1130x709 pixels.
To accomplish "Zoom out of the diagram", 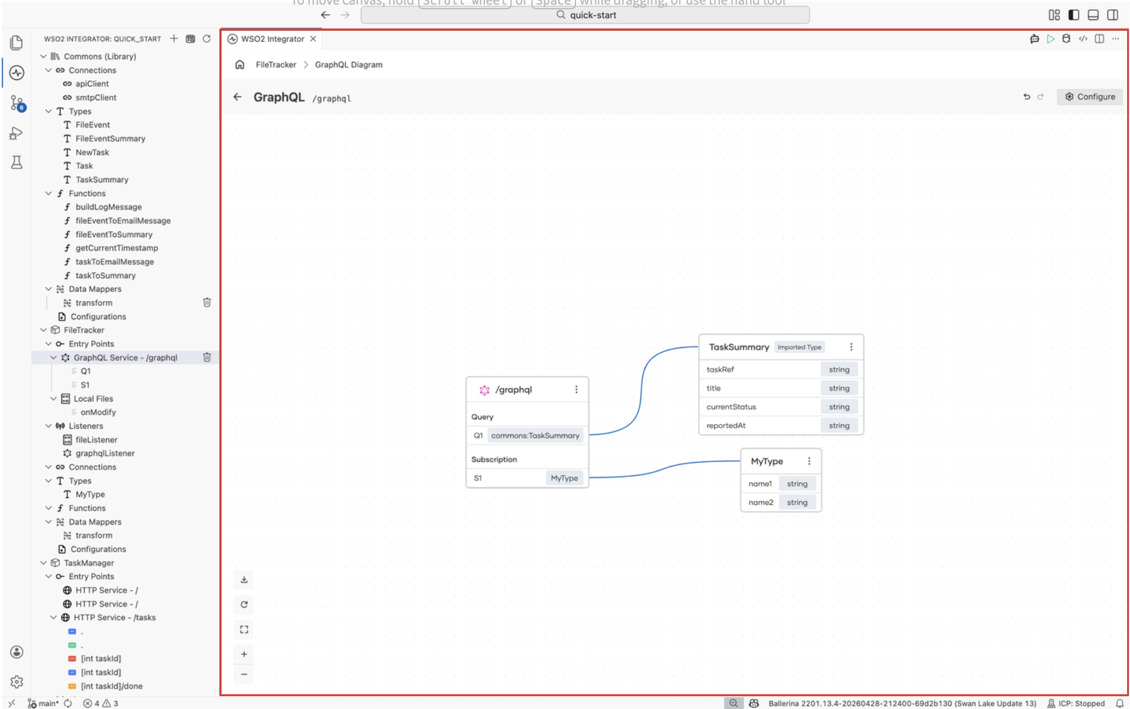I will click(x=244, y=674).
